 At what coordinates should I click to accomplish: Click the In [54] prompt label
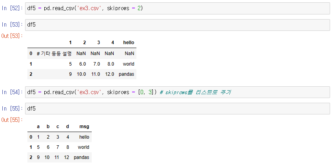click(12, 92)
